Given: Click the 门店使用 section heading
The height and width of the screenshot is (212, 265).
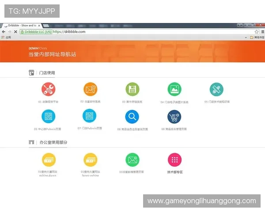Looking at the screenshot, I should 47,73.
